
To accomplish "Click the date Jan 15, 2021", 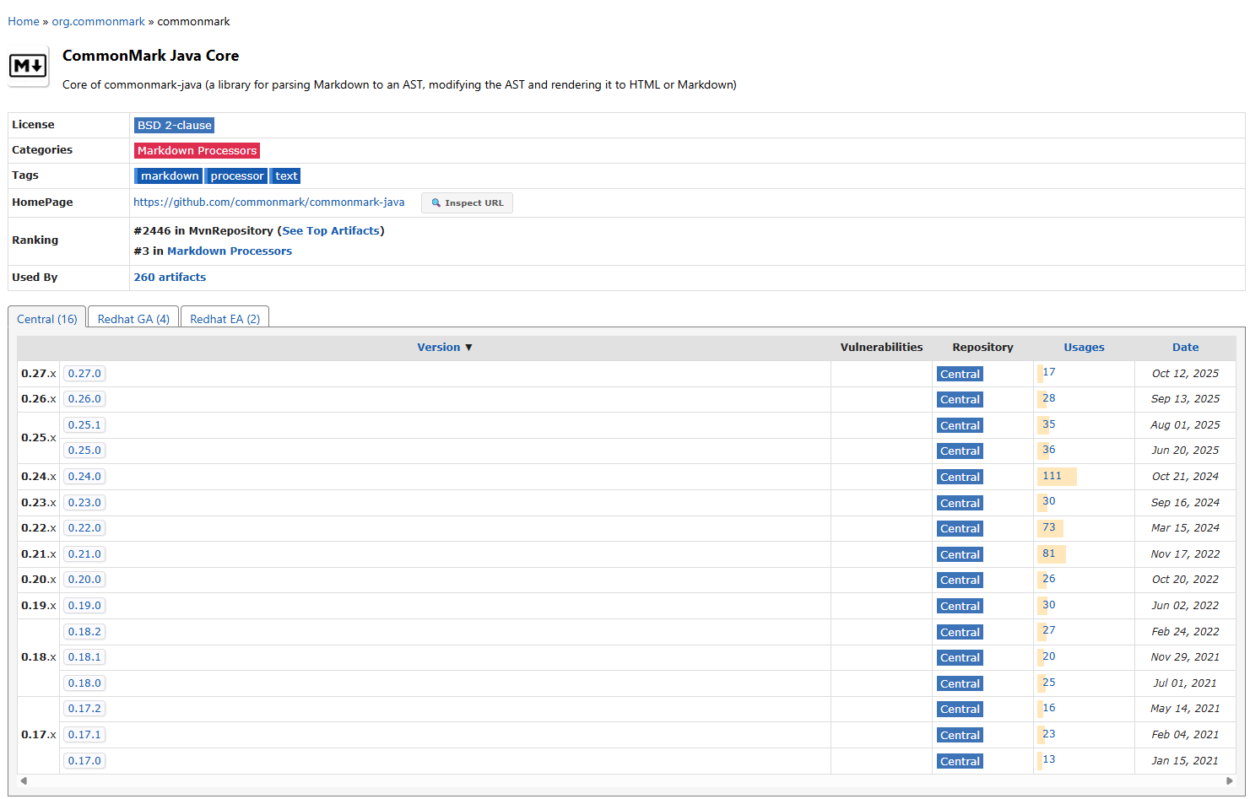I will [1185, 760].
